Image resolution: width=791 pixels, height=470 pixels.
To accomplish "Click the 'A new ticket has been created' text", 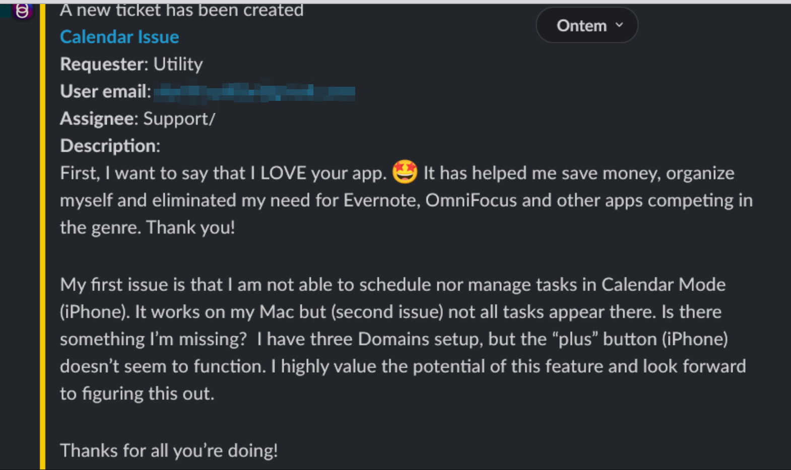I will coord(182,10).
